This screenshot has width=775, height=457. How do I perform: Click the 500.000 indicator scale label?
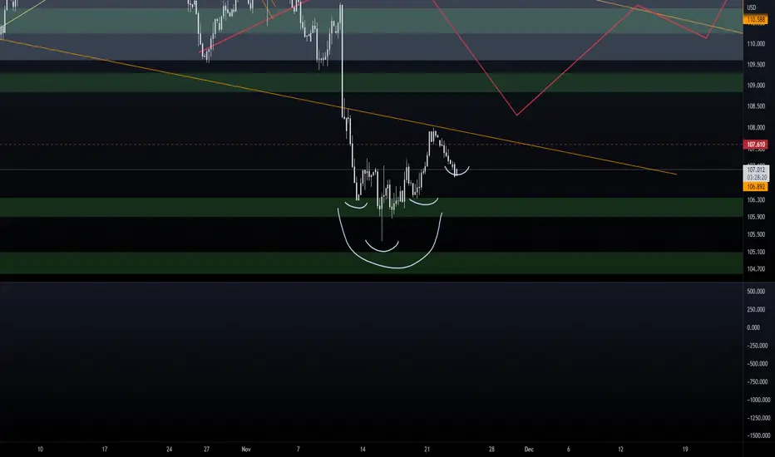click(x=756, y=292)
